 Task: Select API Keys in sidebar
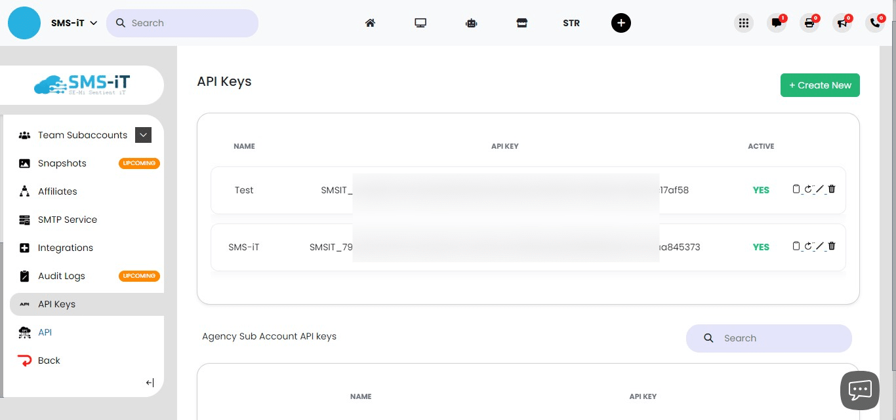coord(87,304)
